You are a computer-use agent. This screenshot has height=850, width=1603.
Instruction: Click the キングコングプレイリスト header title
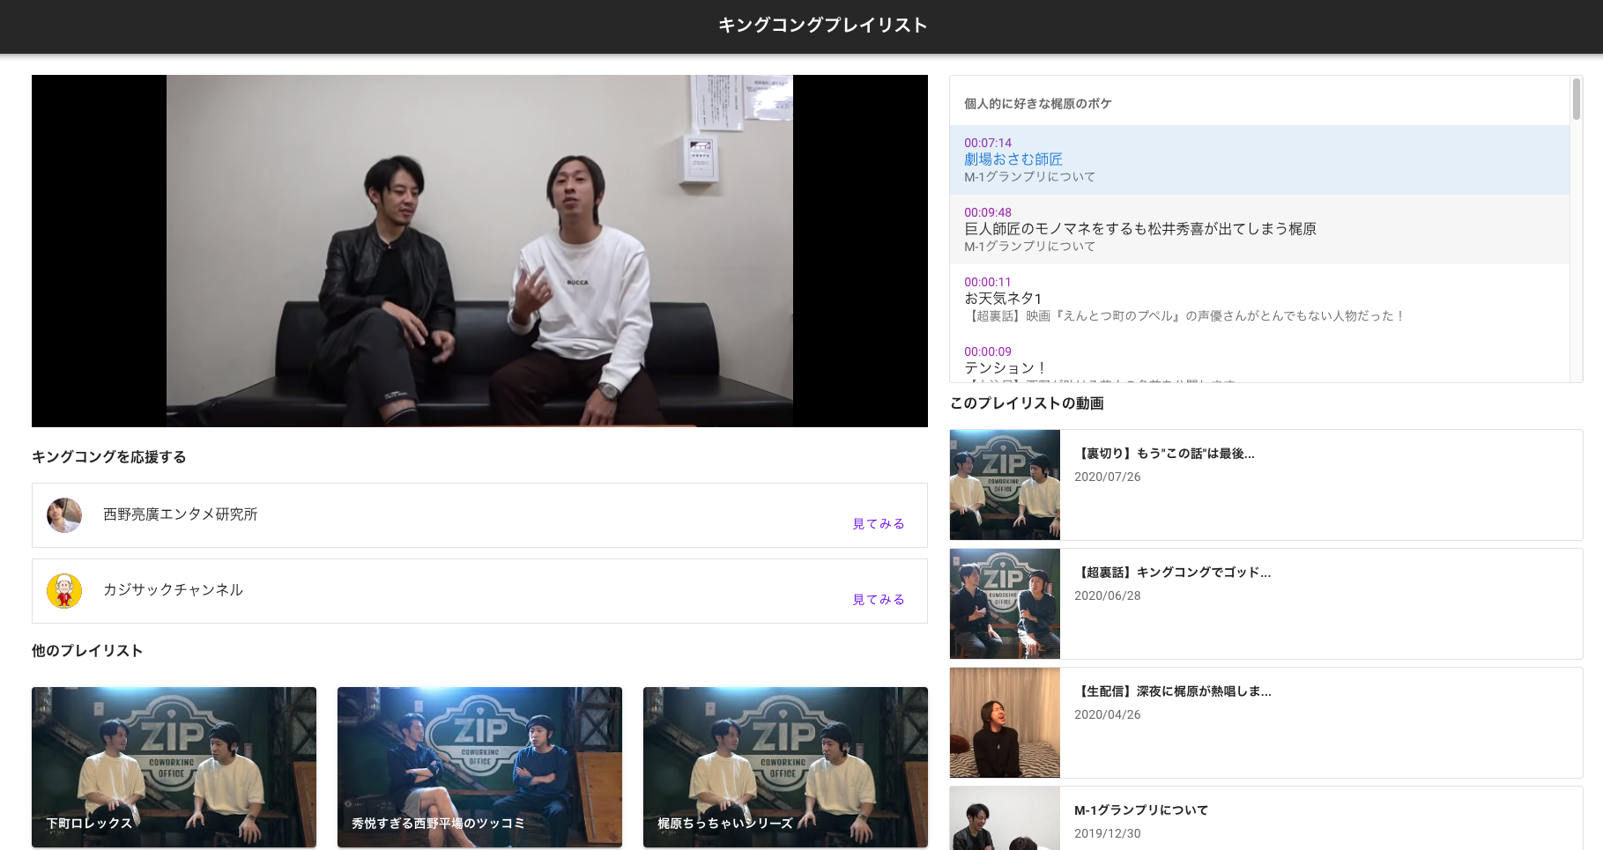tap(822, 26)
